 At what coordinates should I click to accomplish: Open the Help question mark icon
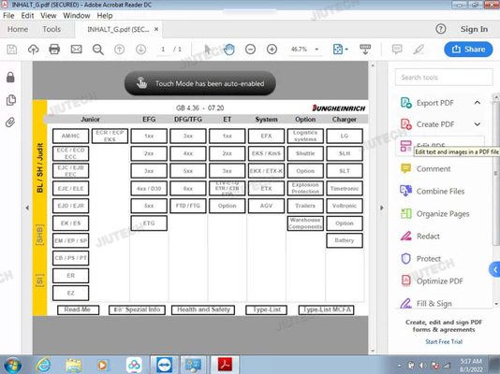pyautogui.click(x=441, y=29)
